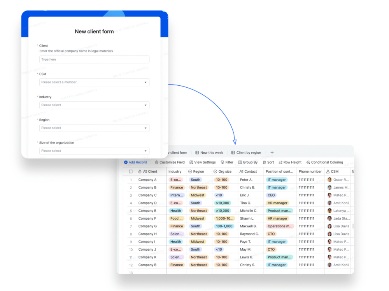
Task: Open Conditional Coloring option
Action: point(325,162)
